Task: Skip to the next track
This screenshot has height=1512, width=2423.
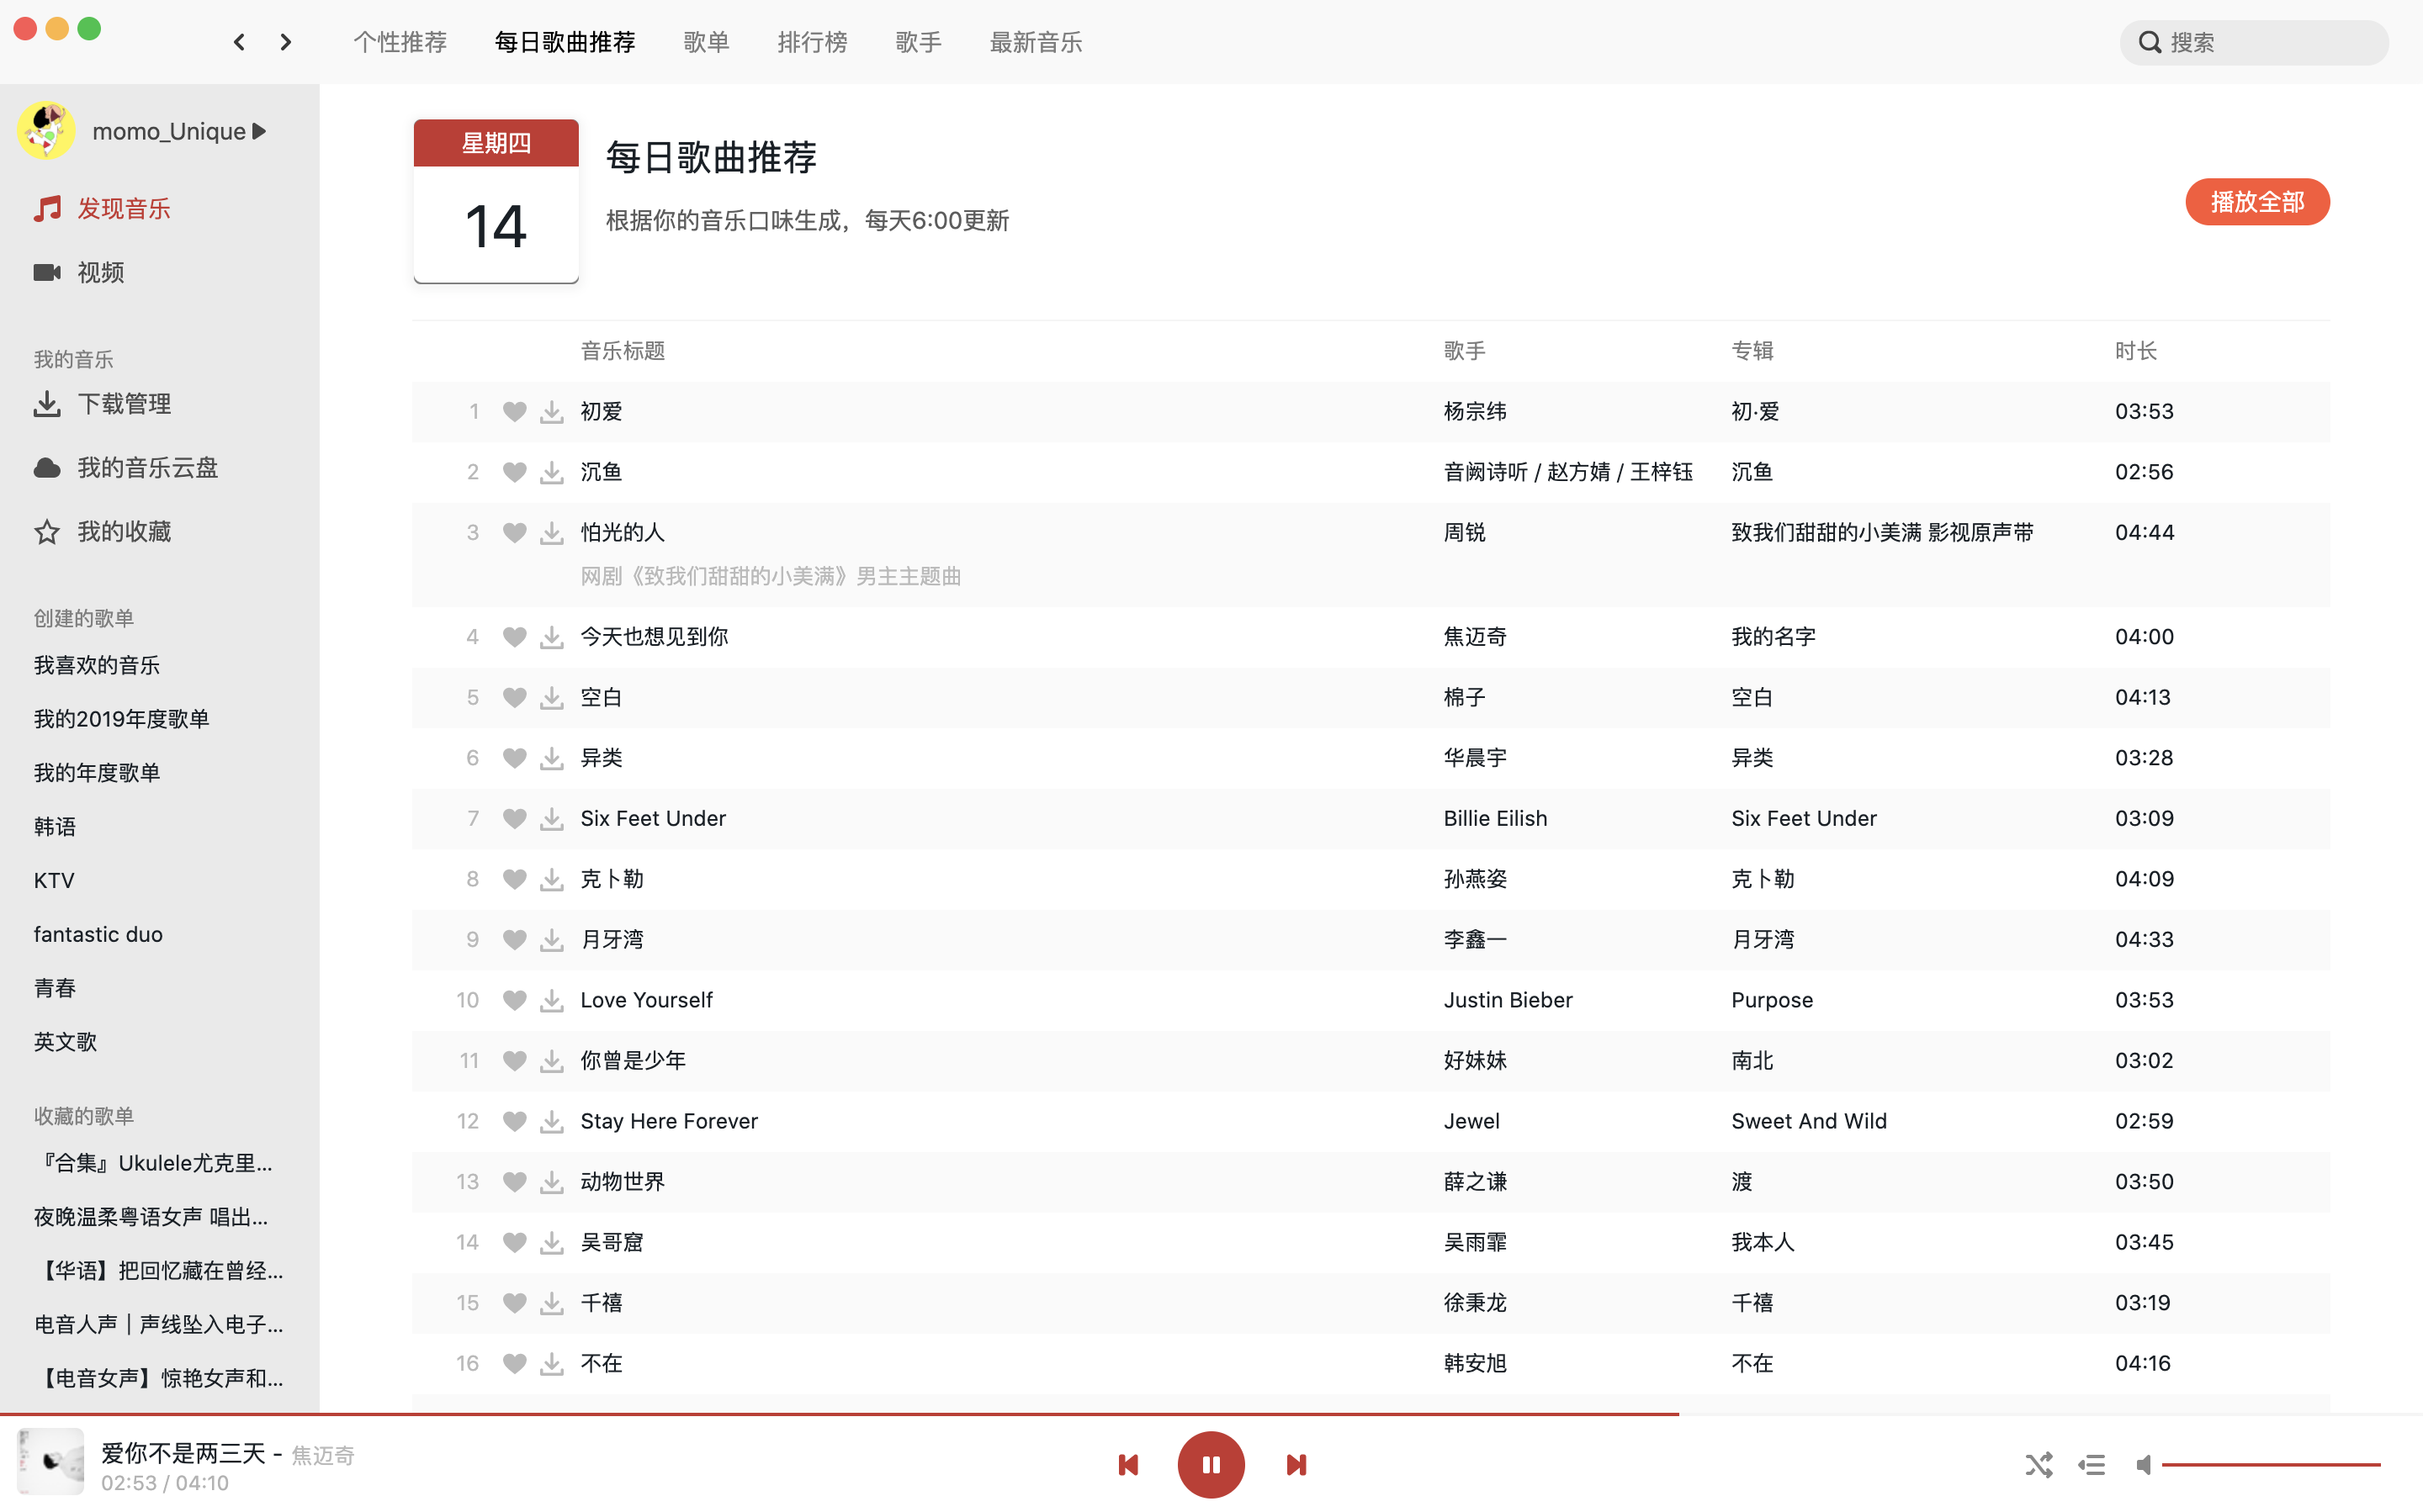Action: click(1296, 1464)
